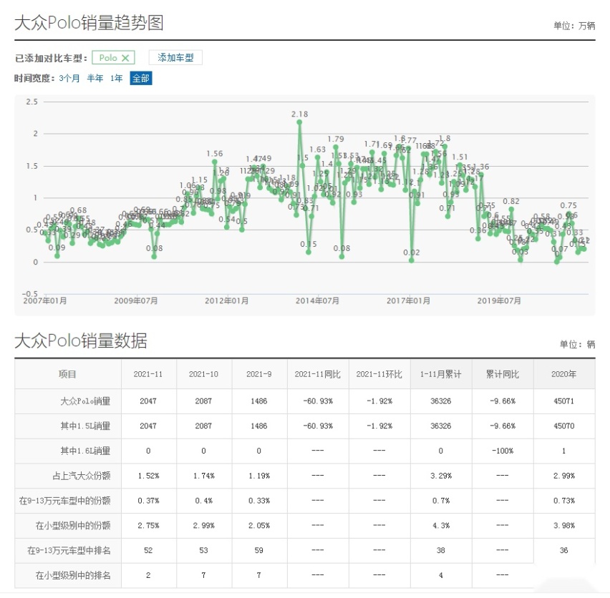Select the 3个月 time range
This screenshot has width=610, height=598.
pos(69,79)
